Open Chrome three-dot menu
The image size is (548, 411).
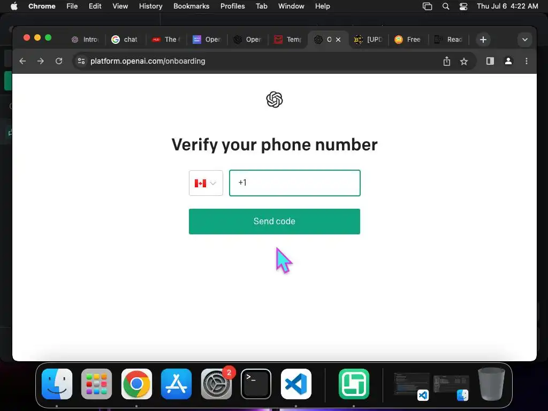(527, 61)
